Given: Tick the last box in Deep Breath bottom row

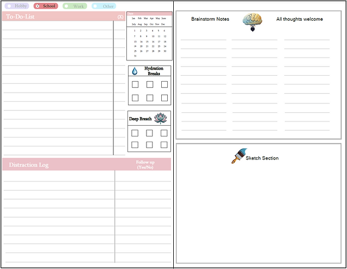Looking at the screenshot, I should click(x=164, y=145).
